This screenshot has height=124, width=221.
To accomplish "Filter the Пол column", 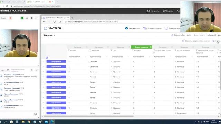I will tap(112, 50).
